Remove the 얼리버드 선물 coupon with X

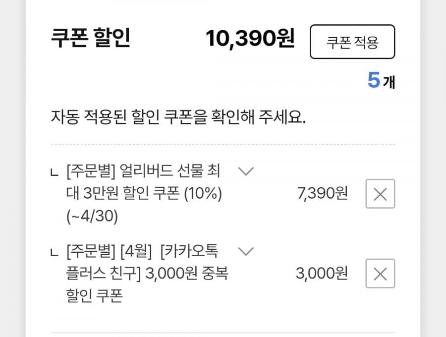(x=380, y=194)
